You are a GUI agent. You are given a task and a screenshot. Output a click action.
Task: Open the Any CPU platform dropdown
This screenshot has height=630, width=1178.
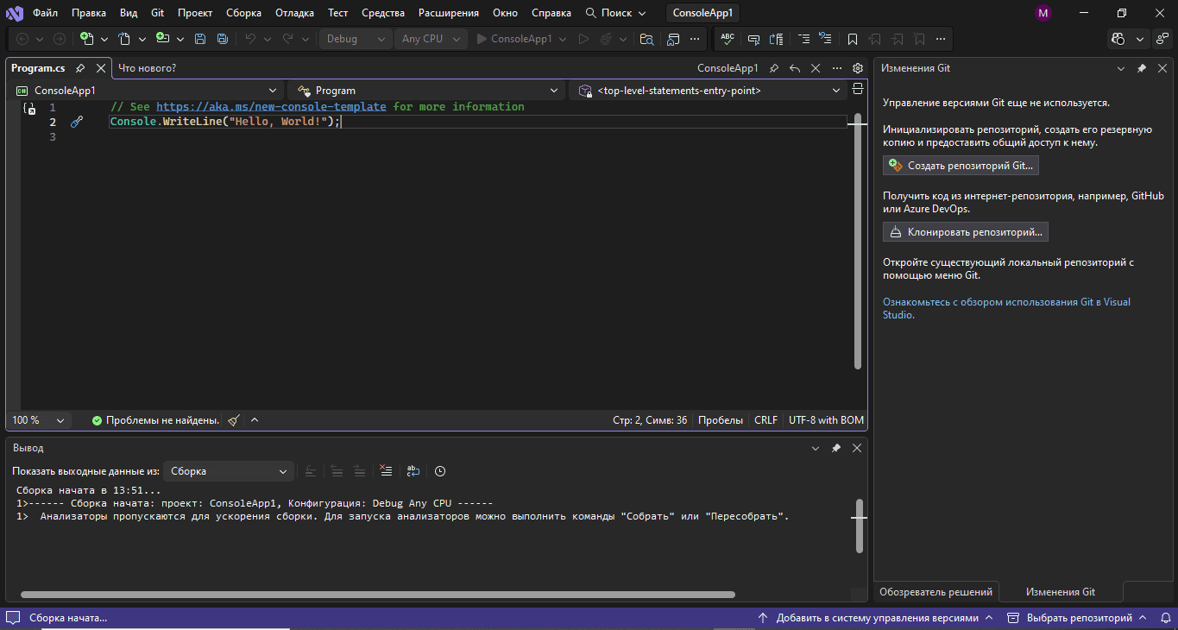click(x=432, y=39)
